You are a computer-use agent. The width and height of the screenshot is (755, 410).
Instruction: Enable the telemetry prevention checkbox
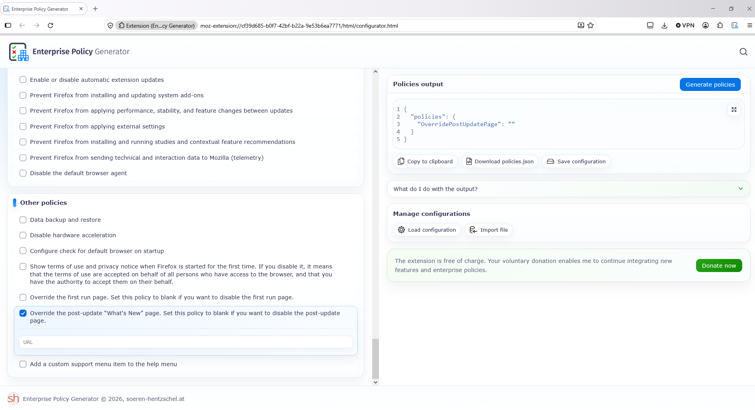tap(23, 158)
